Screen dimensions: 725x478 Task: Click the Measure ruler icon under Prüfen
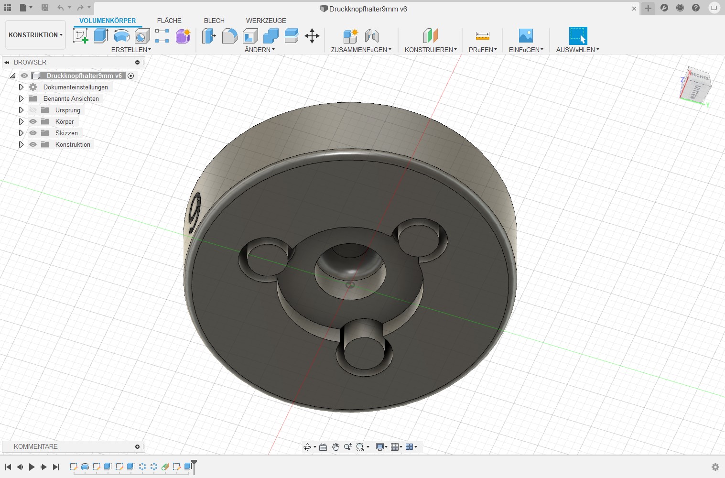point(482,36)
